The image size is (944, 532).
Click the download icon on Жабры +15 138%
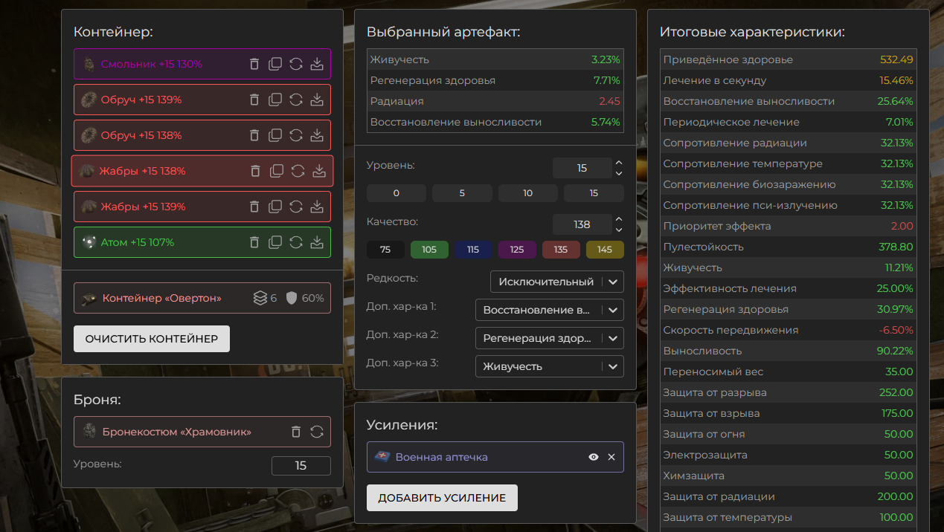[319, 171]
